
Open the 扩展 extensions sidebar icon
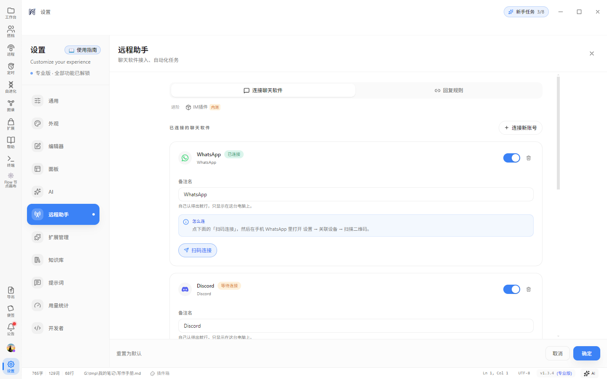[11, 124]
